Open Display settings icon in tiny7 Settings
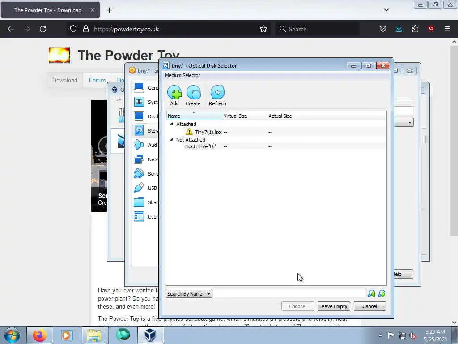Viewport: 458px width, 344px height. (139, 116)
